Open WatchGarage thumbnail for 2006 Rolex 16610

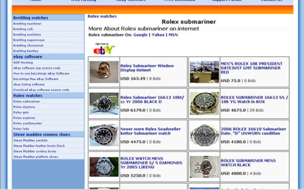(204, 135)
